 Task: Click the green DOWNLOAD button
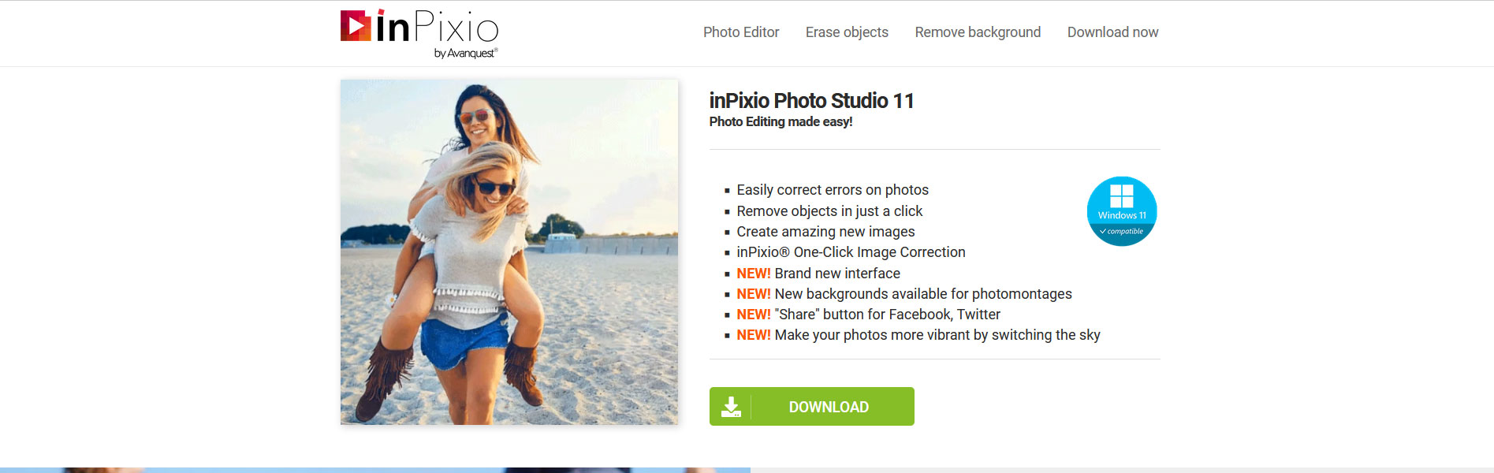[812, 407]
